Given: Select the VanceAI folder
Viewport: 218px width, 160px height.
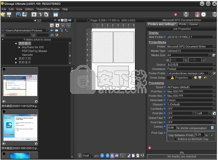Looking at the screenshot, I should pos(27,55).
